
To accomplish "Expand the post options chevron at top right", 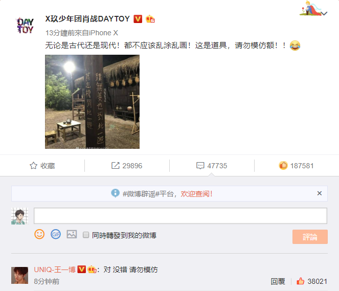I will [x=324, y=13].
